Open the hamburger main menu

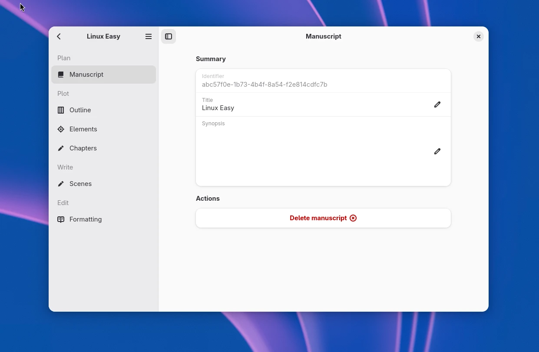click(149, 36)
